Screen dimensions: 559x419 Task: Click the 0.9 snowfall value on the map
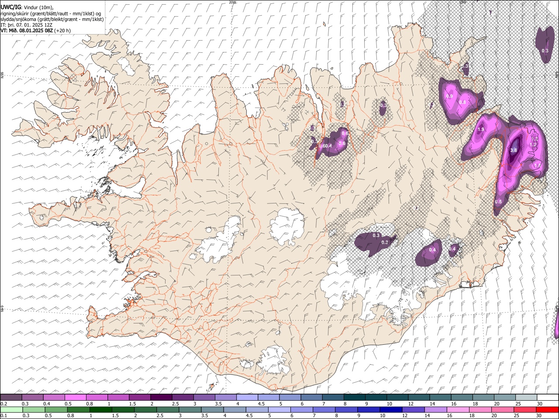[449, 96]
